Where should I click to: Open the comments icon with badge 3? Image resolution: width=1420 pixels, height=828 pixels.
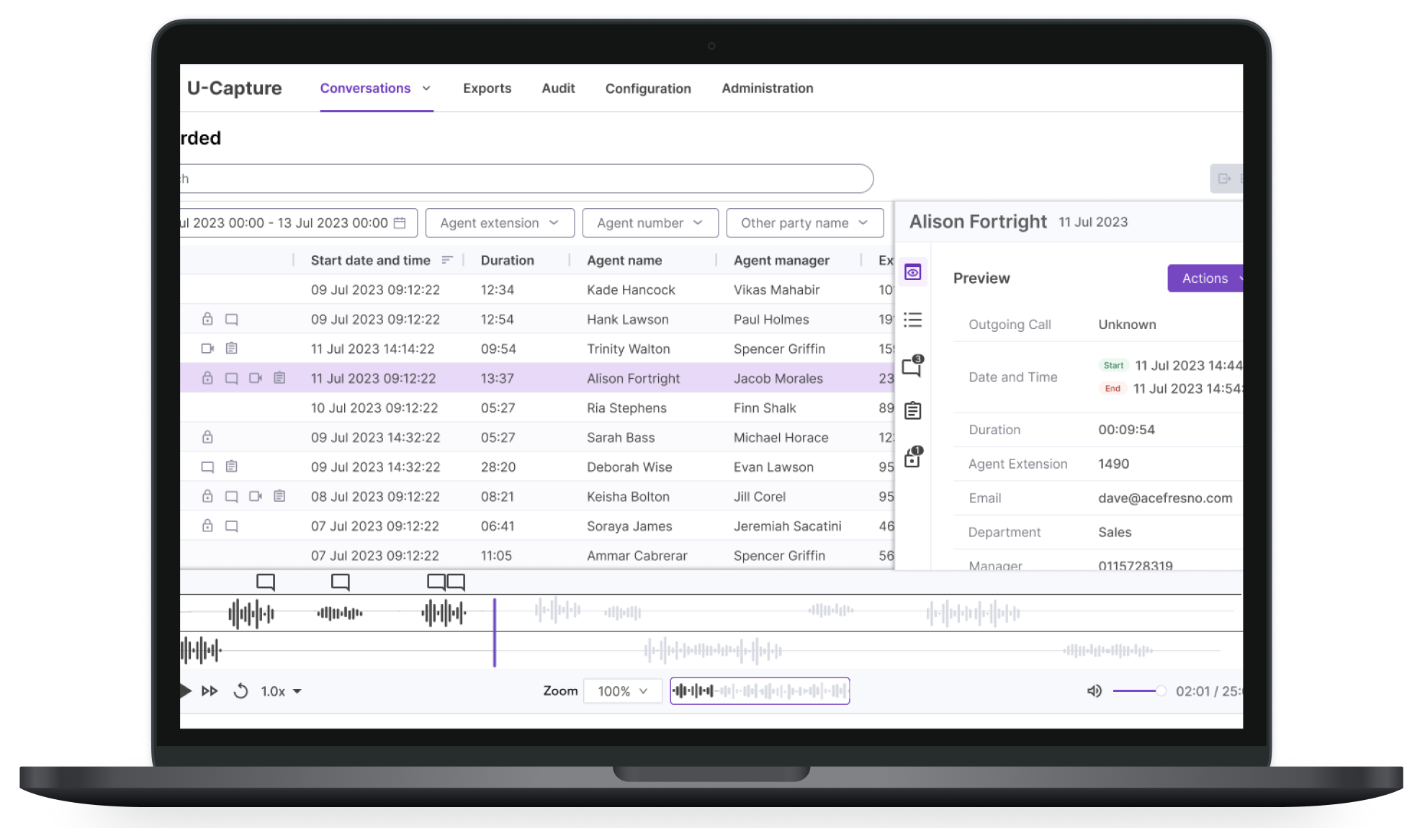[x=912, y=366]
